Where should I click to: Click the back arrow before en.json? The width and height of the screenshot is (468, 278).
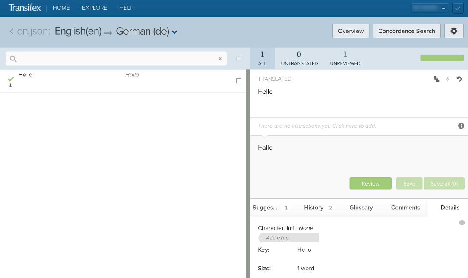point(11,31)
